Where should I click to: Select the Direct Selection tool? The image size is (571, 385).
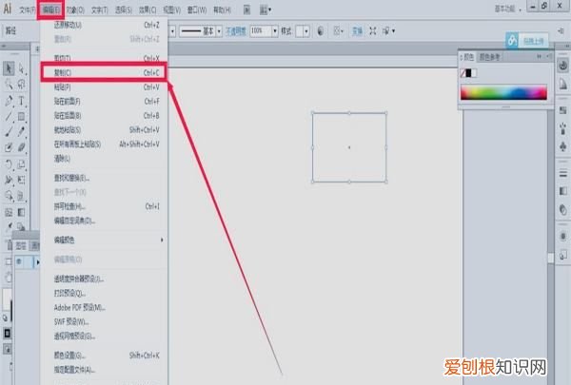tap(22, 68)
